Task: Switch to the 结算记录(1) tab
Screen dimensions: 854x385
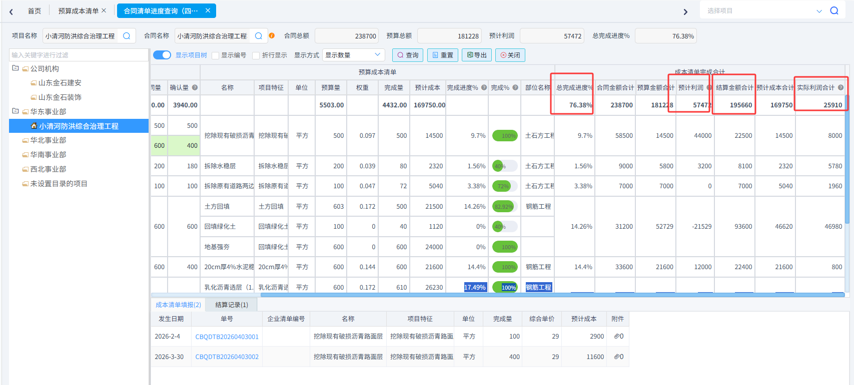Action: 232,305
